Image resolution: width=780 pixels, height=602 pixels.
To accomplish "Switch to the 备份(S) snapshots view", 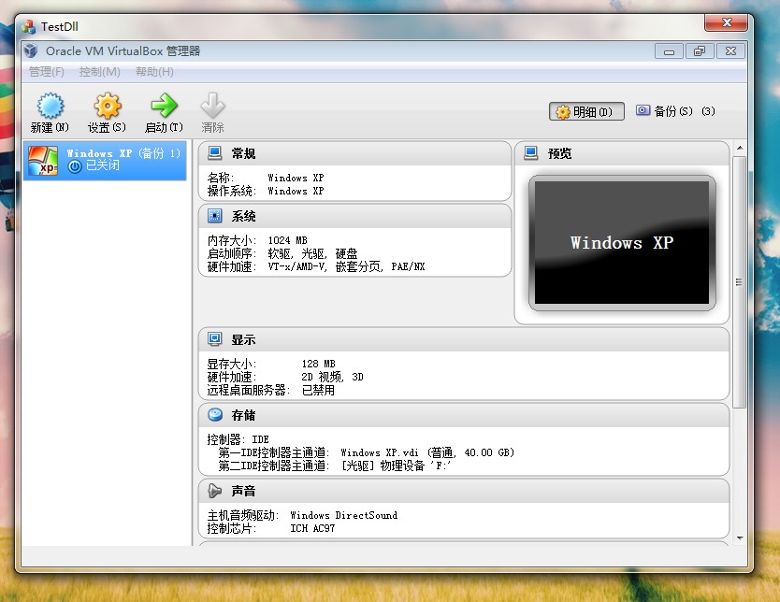I will pos(675,111).
